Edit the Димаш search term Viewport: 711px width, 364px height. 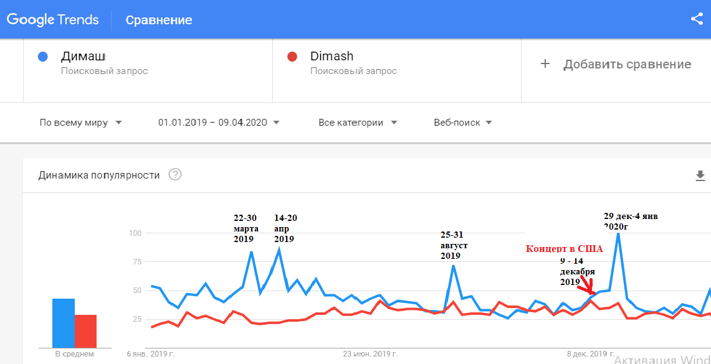coord(84,57)
